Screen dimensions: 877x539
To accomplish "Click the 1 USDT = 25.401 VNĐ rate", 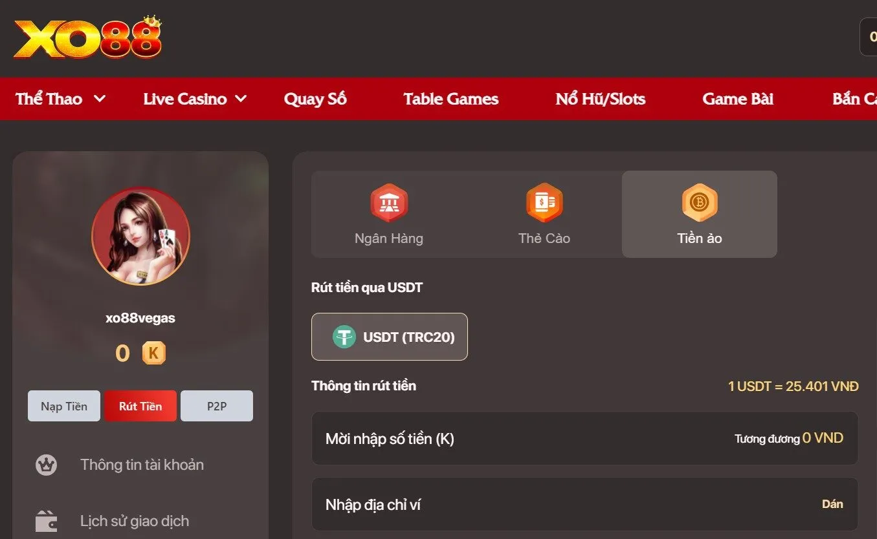I will pyautogui.click(x=794, y=386).
